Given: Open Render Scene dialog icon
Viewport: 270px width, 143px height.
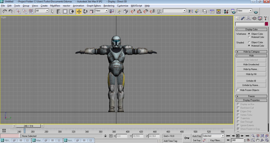Looking at the screenshot, I should [x=234, y=12].
